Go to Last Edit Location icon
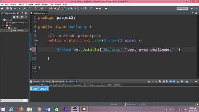The height and width of the screenshot is (112, 199). [x=97, y=8]
